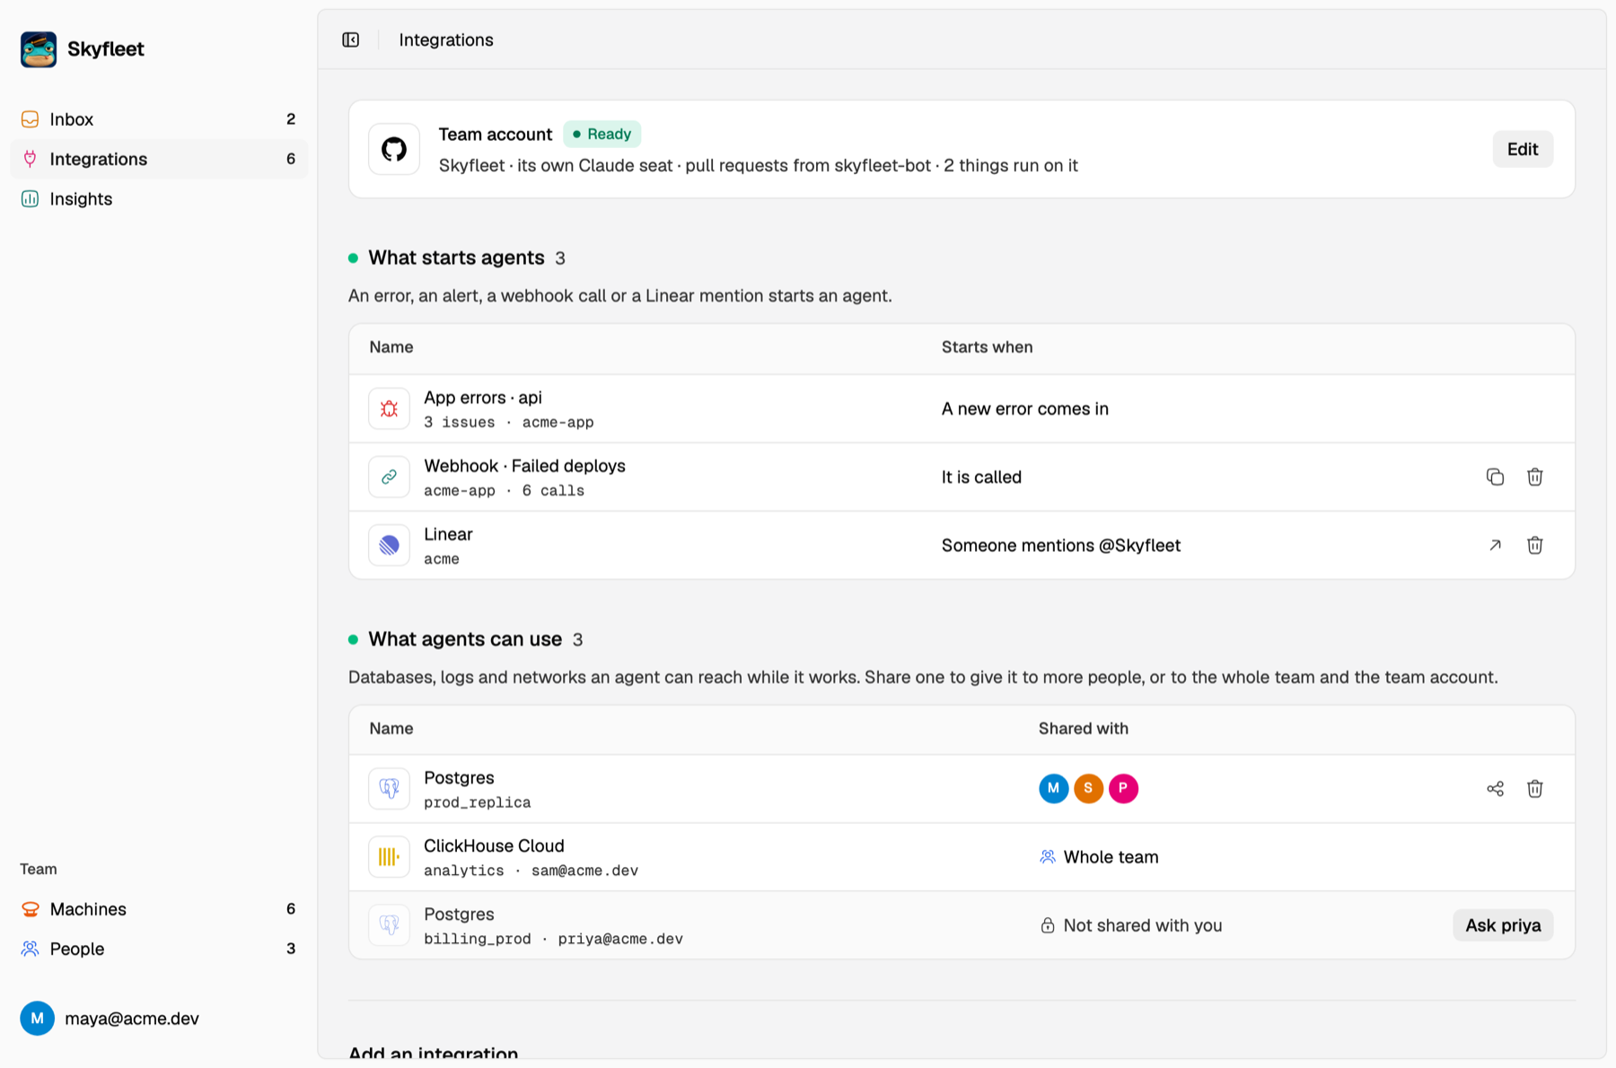The width and height of the screenshot is (1616, 1068).
Task: Click the App errors · api row title
Action: [483, 398]
